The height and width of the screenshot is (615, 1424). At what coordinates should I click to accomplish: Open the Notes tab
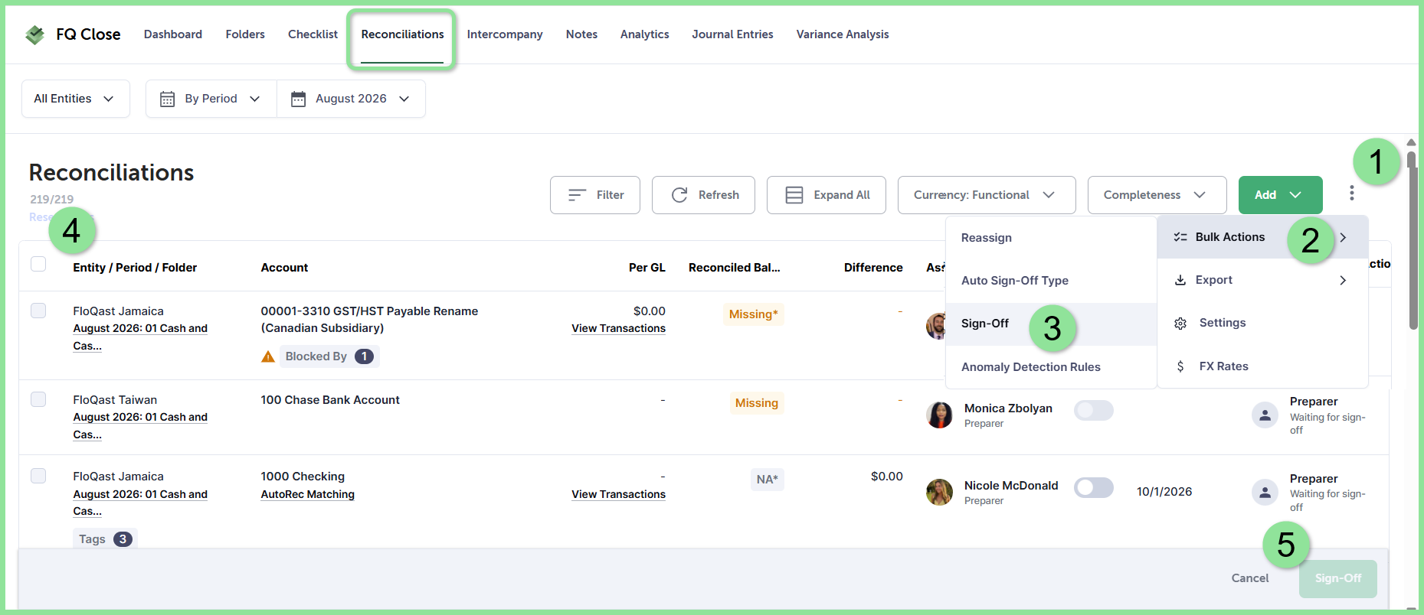(x=581, y=34)
